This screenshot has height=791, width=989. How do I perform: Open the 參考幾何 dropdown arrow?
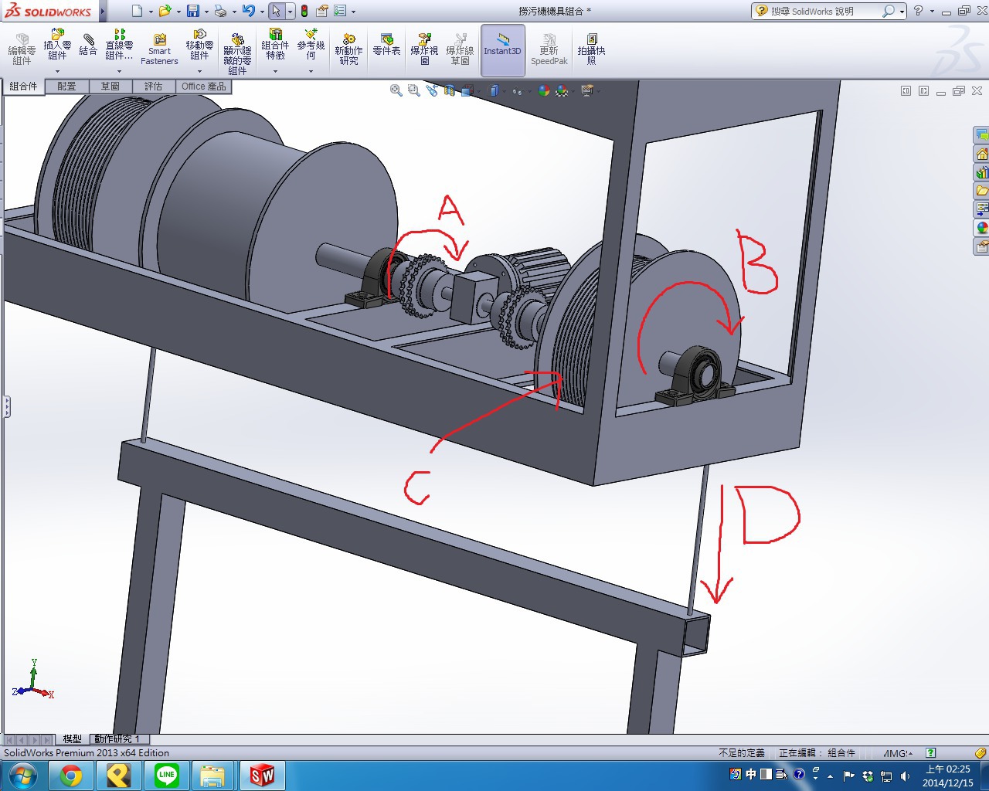[x=311, y=72]
